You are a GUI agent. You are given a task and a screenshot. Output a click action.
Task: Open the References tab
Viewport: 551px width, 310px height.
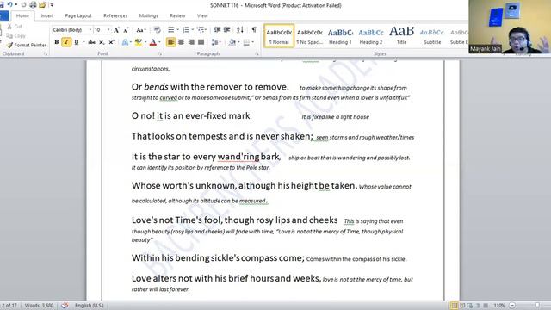click(115, 15)
